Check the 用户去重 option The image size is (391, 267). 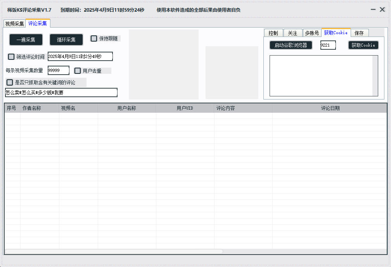(x=78, y=71)
